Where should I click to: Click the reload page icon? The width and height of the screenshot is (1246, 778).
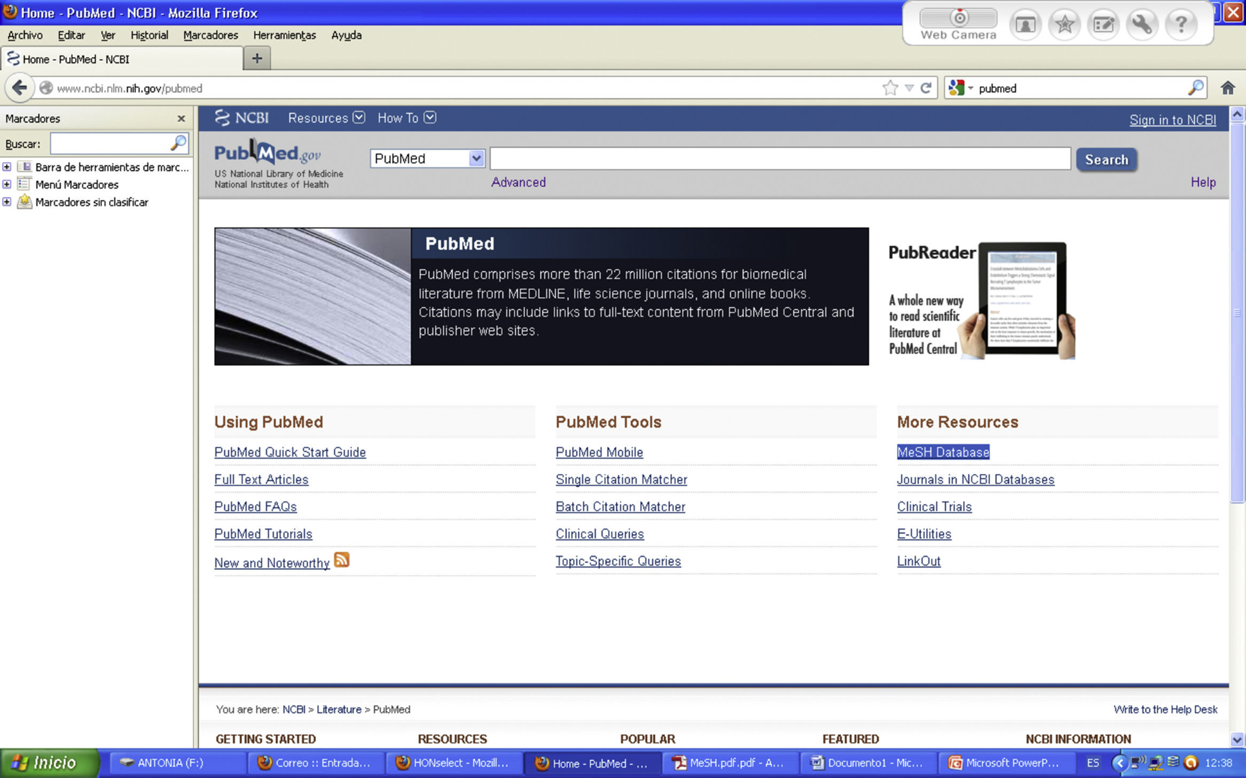[x=926, y=88]
